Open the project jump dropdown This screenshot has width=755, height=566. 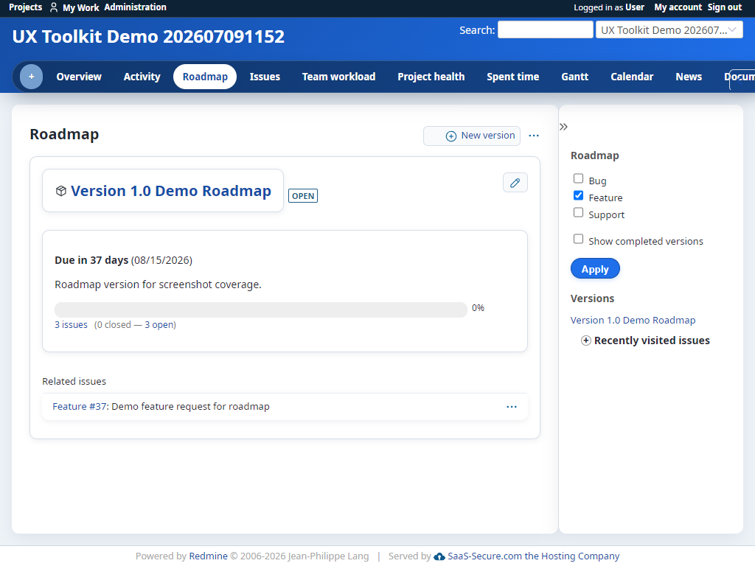[x=669, y=29]
